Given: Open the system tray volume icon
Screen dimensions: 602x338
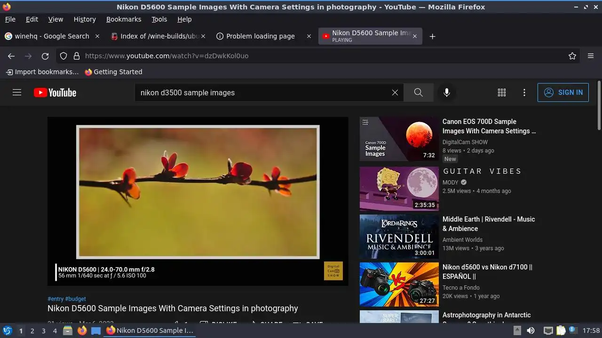Looking at the screenshot, I should tap(531, 330).
